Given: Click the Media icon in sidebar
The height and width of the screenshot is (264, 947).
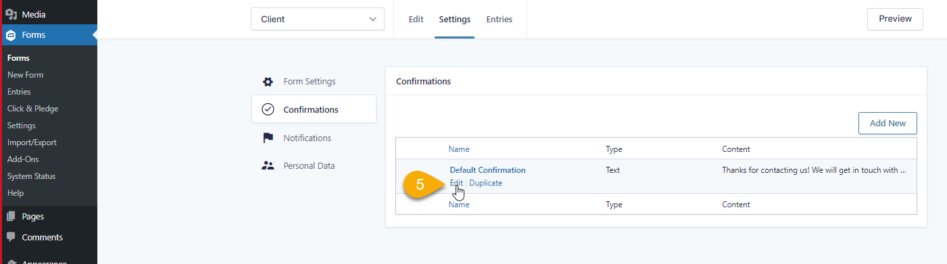Looking at the screenshot, I should [x=11, y=14].
